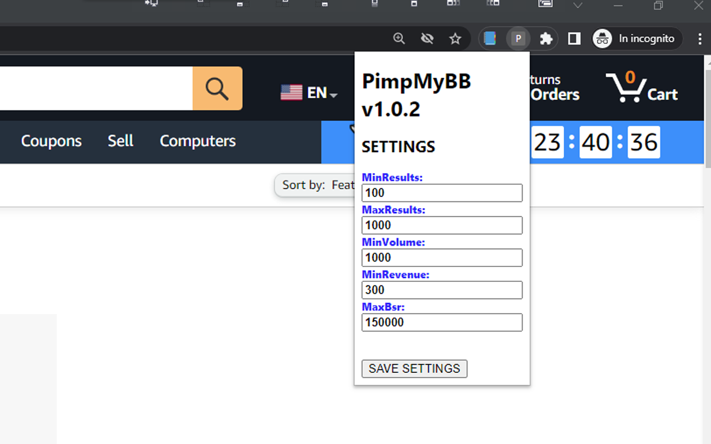Screen dimensions: 711x444
Task: Open the PimpMyBB extension popup icon
Action: pyautogui.click(x=518, y=38)
